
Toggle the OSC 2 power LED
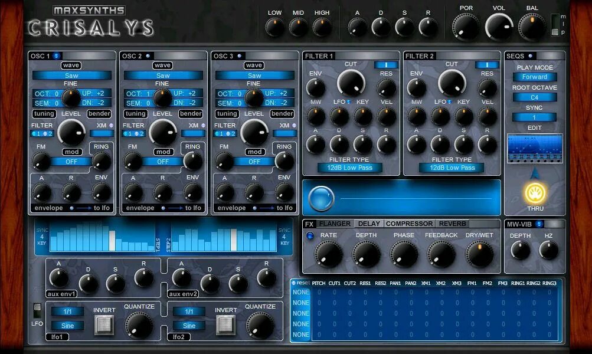click(x=148, y=56)
